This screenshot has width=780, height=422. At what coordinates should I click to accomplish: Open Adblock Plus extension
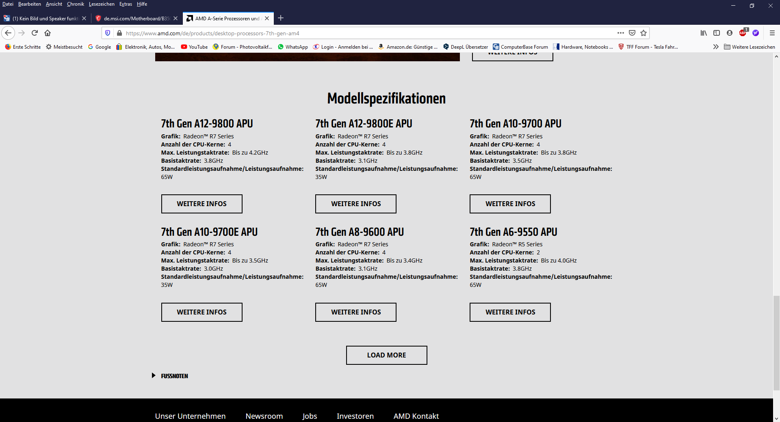point(743,32)
